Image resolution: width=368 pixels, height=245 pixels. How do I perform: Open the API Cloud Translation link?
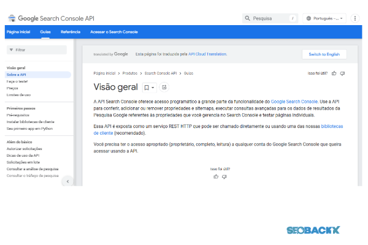point(207,54)
